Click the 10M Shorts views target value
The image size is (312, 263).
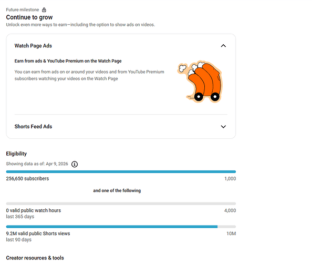[x=231, y=234]
